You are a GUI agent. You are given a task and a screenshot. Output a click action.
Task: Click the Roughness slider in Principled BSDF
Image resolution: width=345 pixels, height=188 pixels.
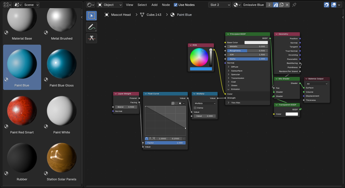(247, 51)
